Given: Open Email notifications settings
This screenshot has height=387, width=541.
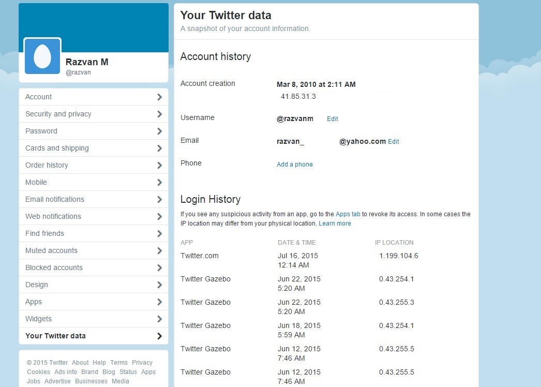Looking at the screenshot, I should (54, 199).
